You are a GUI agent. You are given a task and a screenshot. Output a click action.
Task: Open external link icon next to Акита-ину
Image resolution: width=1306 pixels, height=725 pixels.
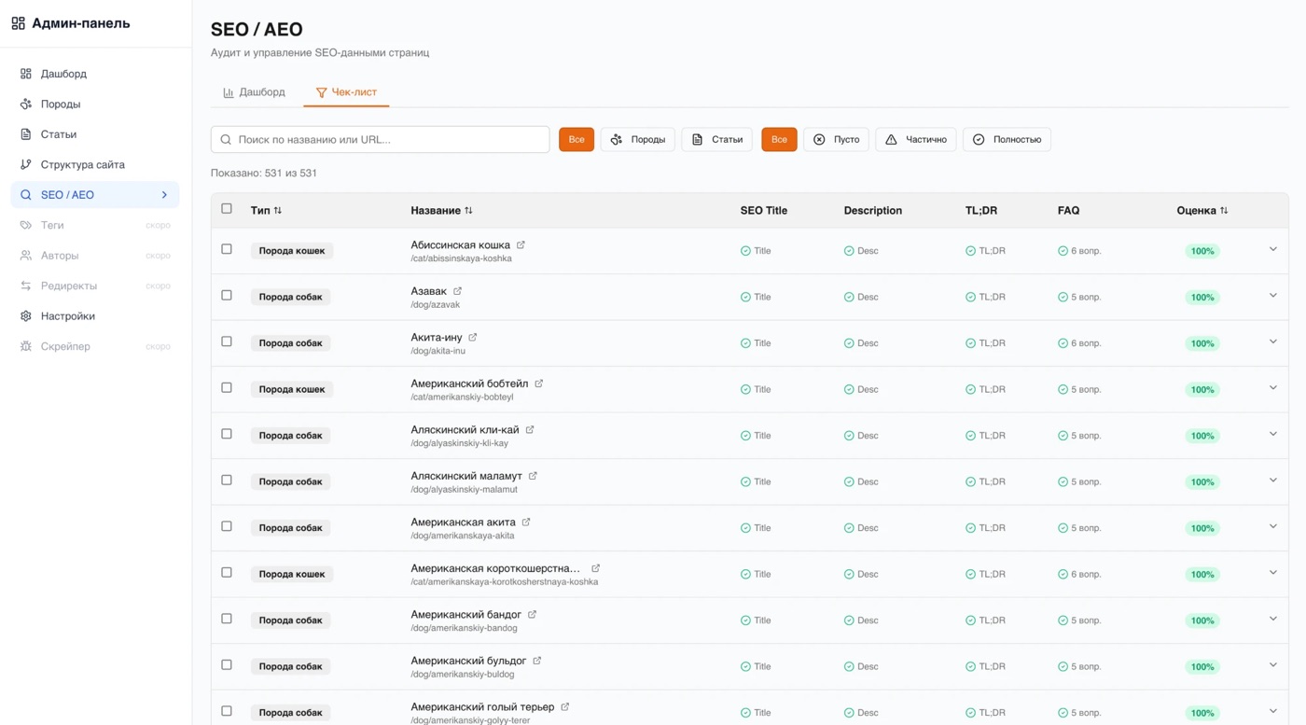click(473, 338)
